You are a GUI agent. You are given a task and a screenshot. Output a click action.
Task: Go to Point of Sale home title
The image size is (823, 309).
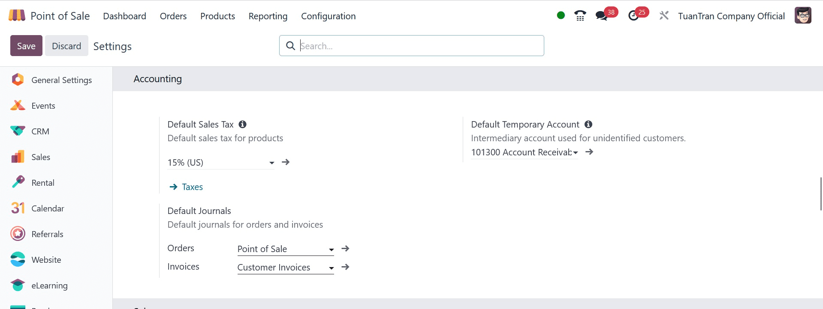[x=60, y=16]
